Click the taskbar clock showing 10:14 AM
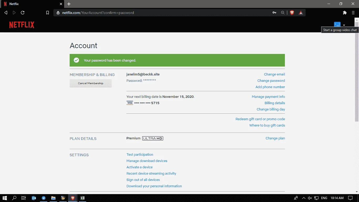 [x=337, y=198]
